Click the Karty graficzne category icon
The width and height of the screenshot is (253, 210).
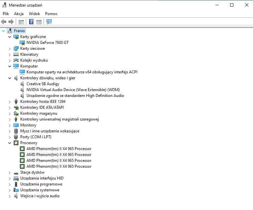[16, 37]
